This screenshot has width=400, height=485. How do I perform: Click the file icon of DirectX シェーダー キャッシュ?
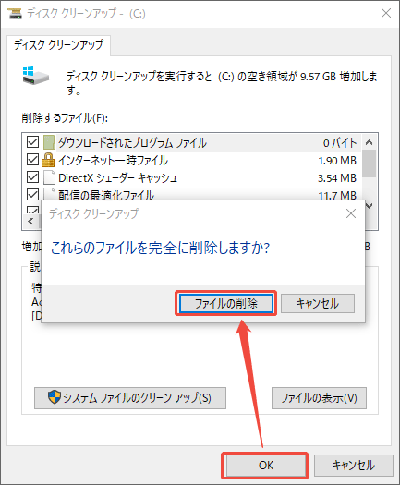coord(49,177)
